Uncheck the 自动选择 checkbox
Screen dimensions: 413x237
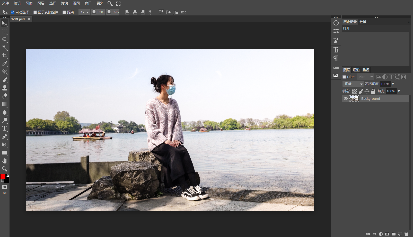13,12
